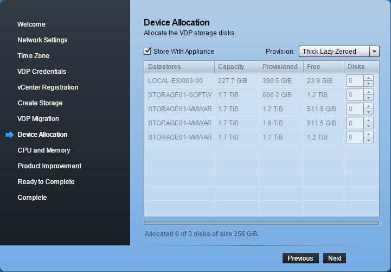The image size is (391, 272).
Task: Sort by the Capacity column header
Action: point(236,67)
